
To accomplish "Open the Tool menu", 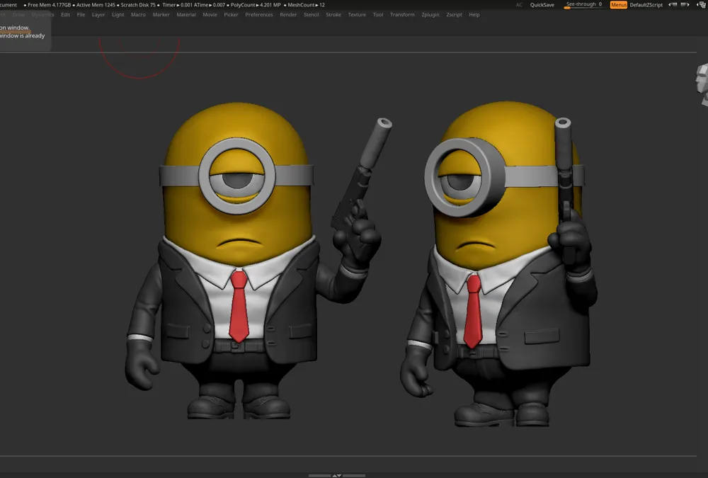I will click(x=378, y=14).
